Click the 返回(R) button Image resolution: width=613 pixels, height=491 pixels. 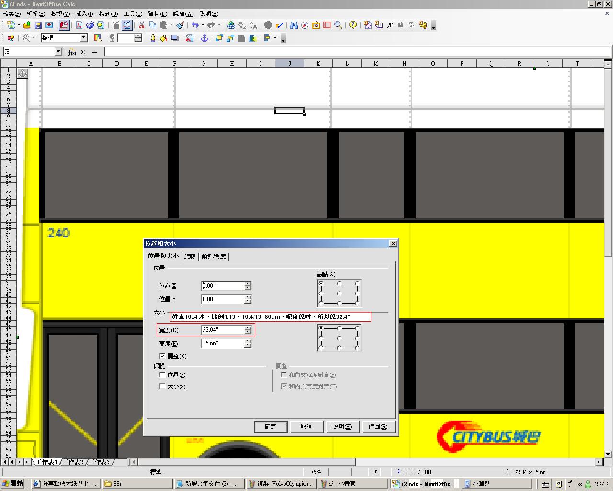click(x=378, y=427)
